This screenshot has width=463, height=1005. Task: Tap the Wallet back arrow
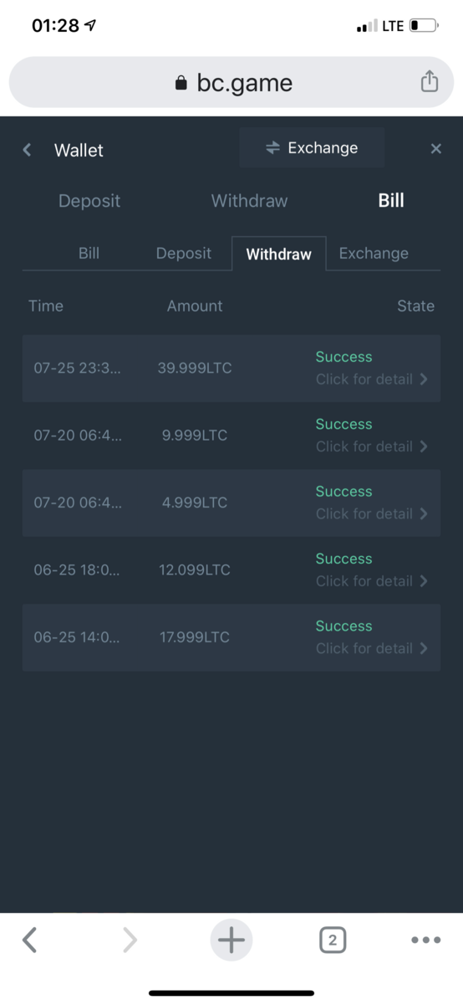(x=27, y=150)
